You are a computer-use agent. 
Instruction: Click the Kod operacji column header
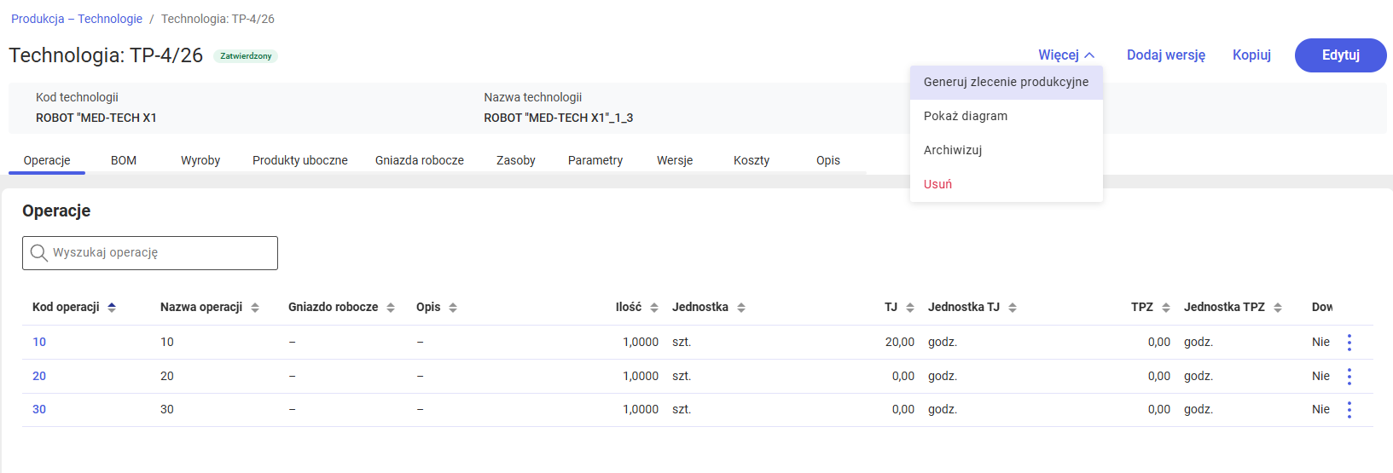tap(66, 307)
